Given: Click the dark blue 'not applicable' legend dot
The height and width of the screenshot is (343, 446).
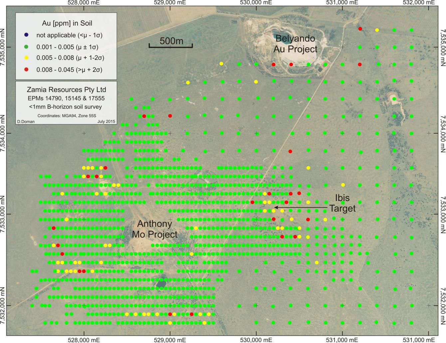Looking at the screenshot, I should 26,35.
